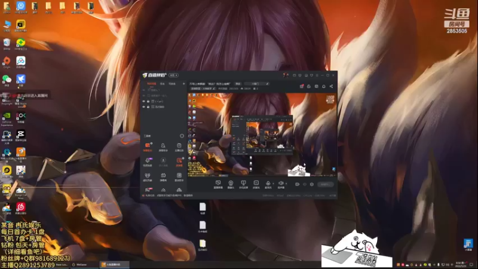Open the Origin desktop icon
This screenshot has width=478, height=269.
click(x=7, y=62)
